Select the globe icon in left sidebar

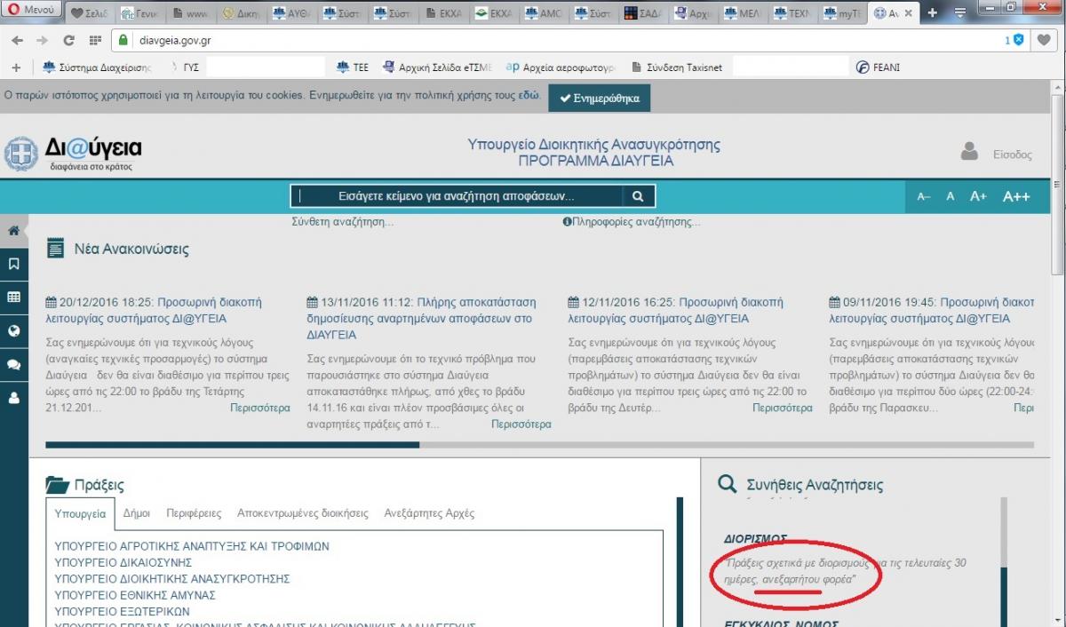coord(13,331)
